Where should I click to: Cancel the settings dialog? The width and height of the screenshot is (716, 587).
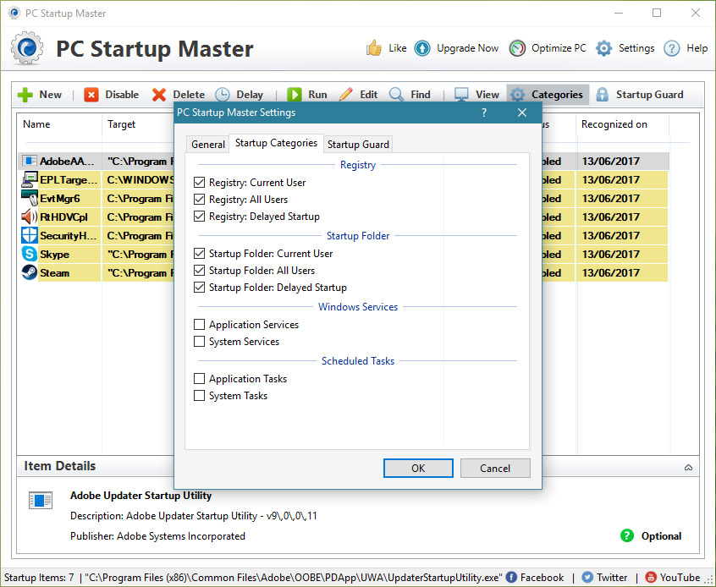pyautogui.click(x=495, y=468)
